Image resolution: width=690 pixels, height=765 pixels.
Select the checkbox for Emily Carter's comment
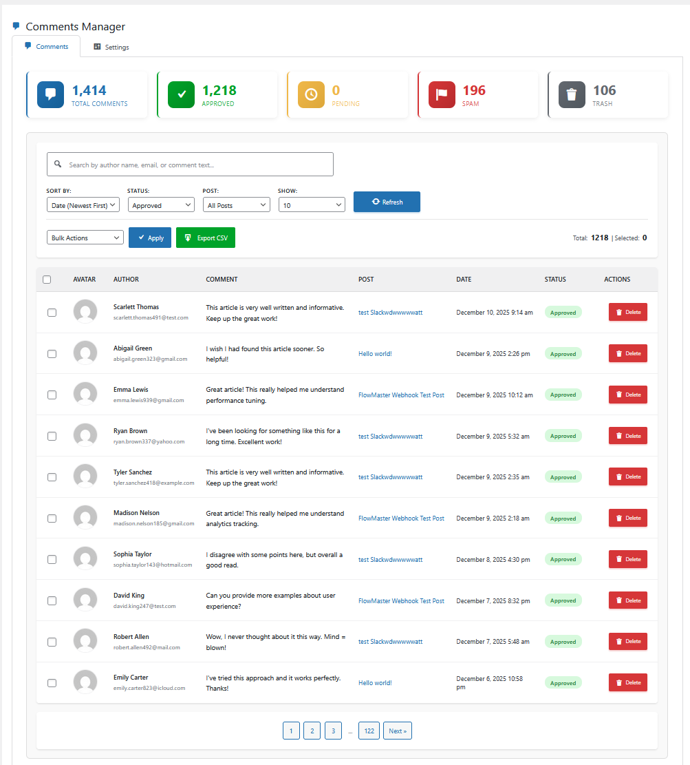point(52,683)
